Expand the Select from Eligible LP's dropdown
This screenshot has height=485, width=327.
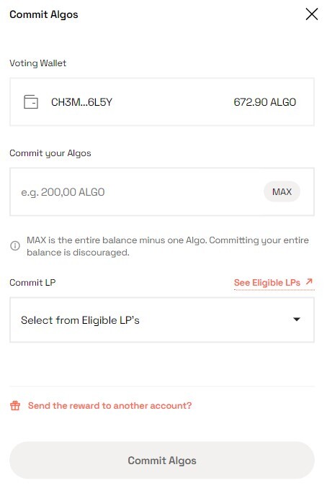point(162,319)
